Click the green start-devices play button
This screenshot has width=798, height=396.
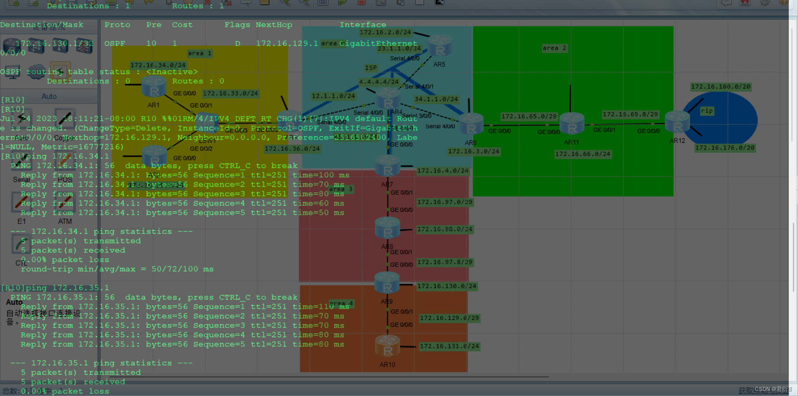pyautogui.click(x=342, y=2)
